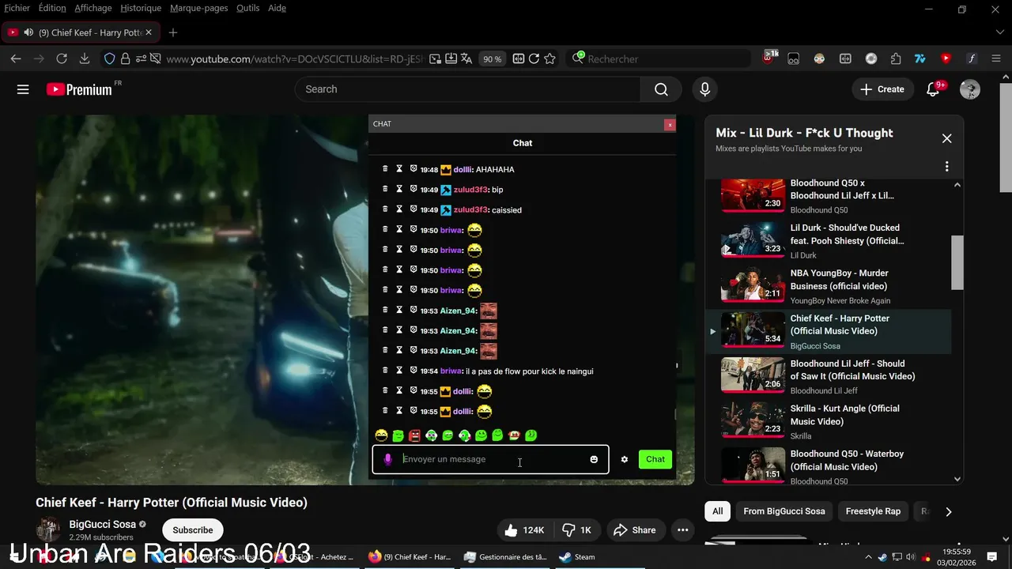The width and height of the screenshot is (1012, 569).
Task: Play 'Bloodhound Q50 - Waterboy' from playlist
Action: 829,466
